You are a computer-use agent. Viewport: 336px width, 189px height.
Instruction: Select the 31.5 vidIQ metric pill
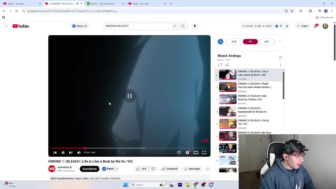click(266, 41)
